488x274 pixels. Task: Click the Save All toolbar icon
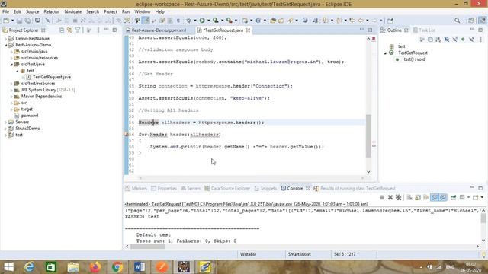click(x=27, y=21)
